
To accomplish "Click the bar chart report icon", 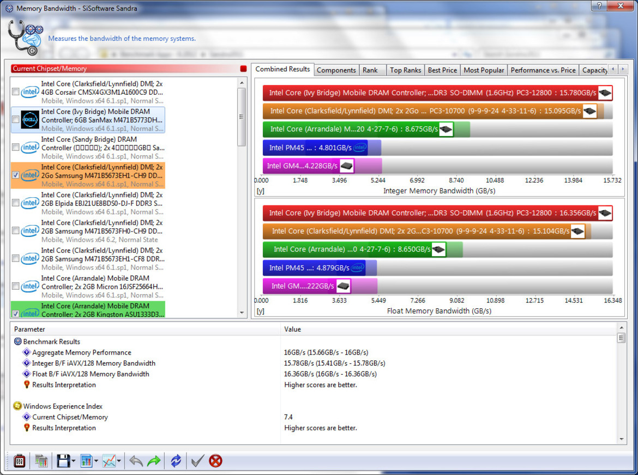I will pyautogui.click(x=86, y=461).
